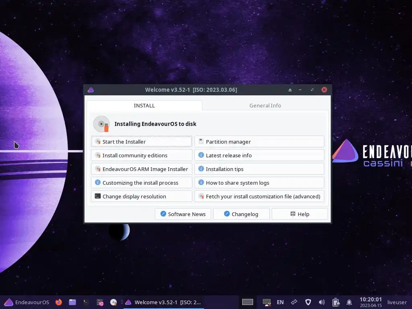Click the shield tray icon
This screenshot has height=309, width=412.
(308, 302)
